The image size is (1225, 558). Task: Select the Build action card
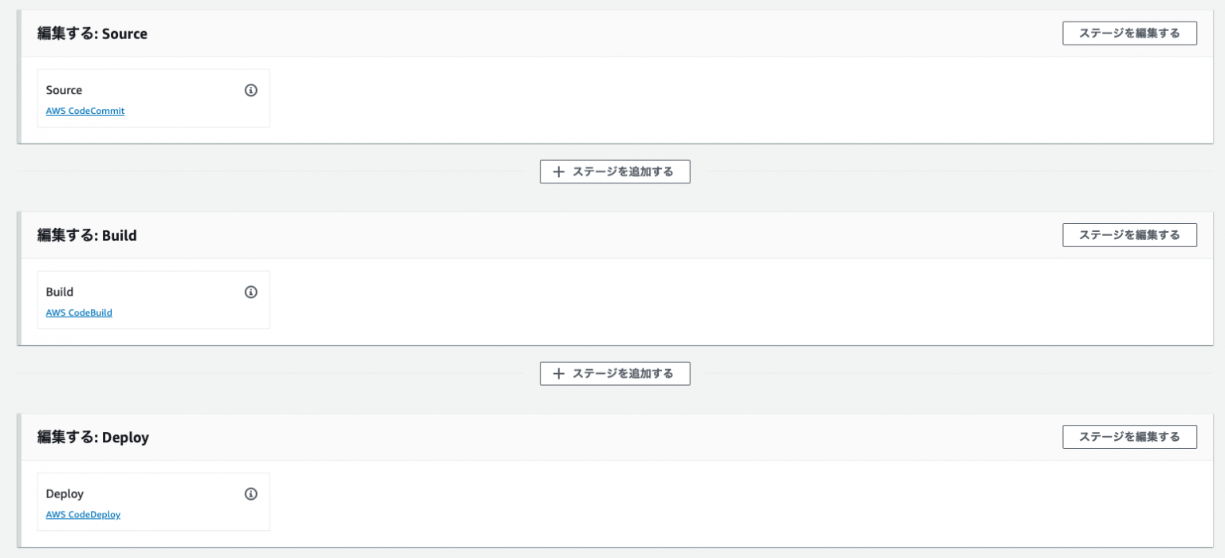153,299
